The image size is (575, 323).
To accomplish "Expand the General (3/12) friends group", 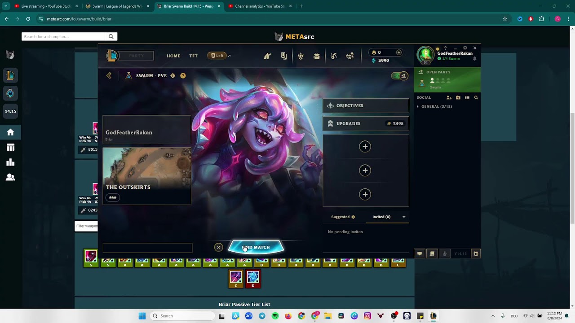I will tap(434, 106).
